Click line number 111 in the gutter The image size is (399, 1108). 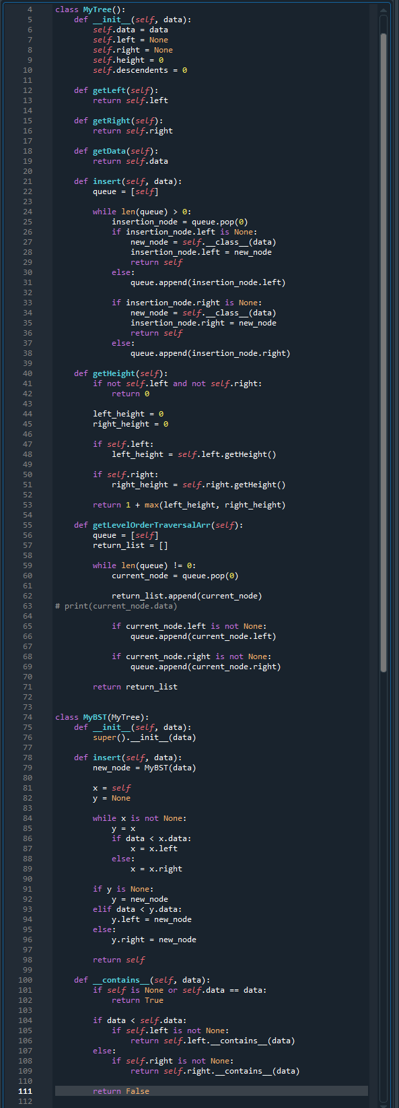(x=25, y=1091)
